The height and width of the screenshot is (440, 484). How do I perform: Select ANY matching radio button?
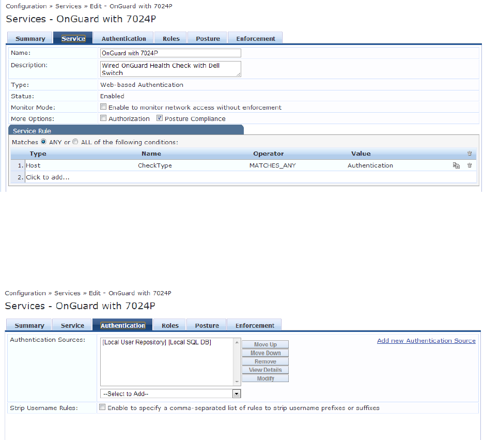(43, 142)
